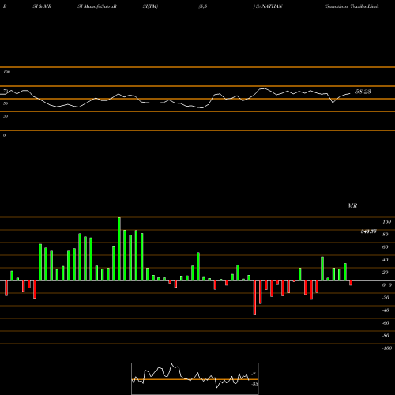Select the 'SI MunafaSutraR' header label
The height and width of the screenshot is (395, 395).
[97, 6]
